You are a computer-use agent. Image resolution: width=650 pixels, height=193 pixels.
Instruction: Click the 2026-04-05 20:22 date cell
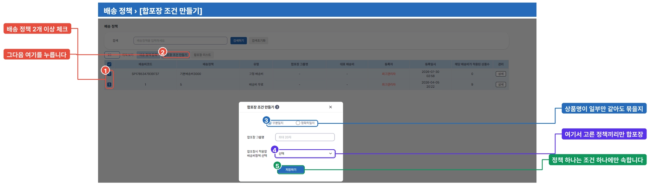coord(430,84)
